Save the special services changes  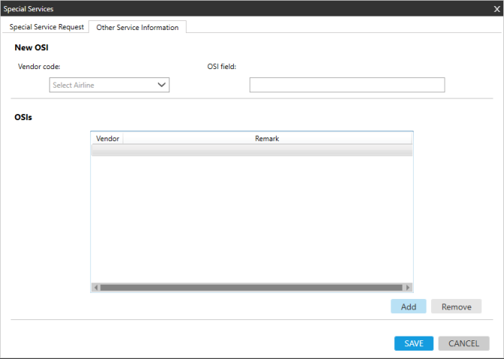tap(414, 343)
